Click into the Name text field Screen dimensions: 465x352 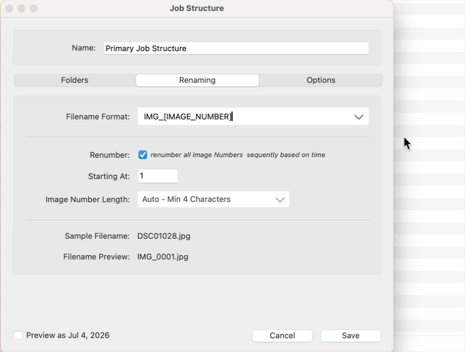(x=236, y=48)
